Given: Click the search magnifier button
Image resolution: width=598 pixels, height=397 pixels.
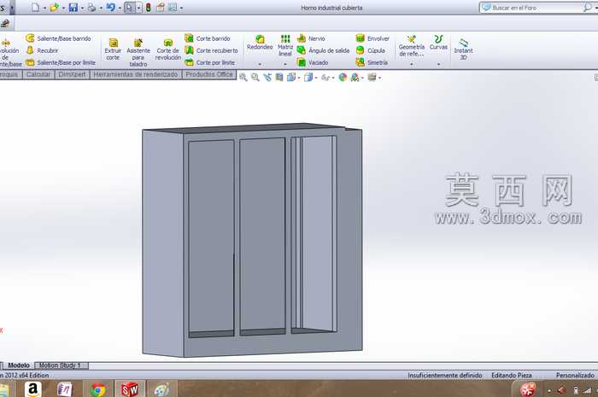Looking at the screenshot, I should point(588,7).
